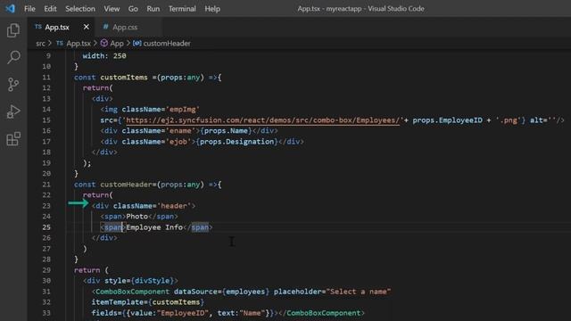Click the 'ejob' className string
The width and height of the screenshot is (571, 321).
click(x=178, y=142)
